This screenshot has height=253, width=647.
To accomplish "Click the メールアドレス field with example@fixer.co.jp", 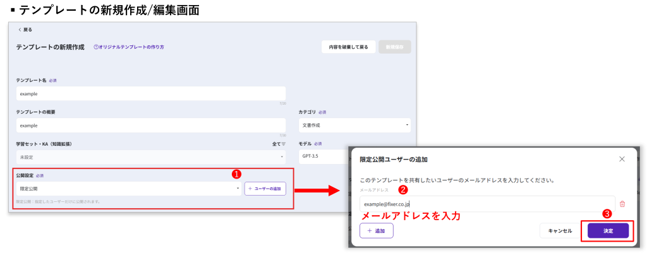I will point(487,204).
